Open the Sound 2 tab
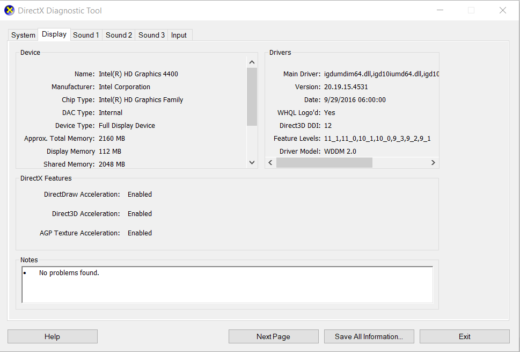Viewport: 520px width, 352px height. click(119, 35)
